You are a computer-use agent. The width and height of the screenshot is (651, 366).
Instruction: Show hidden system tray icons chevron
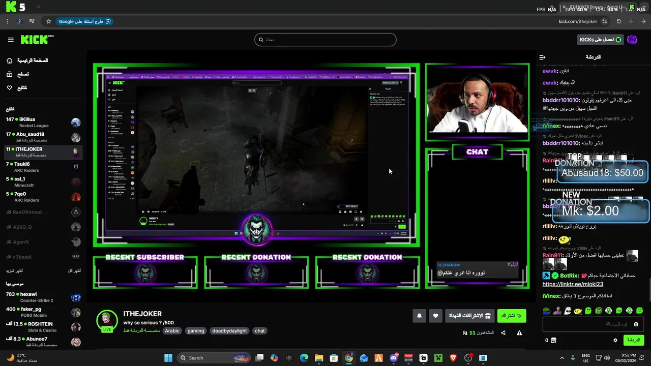(x=562, y=358)
